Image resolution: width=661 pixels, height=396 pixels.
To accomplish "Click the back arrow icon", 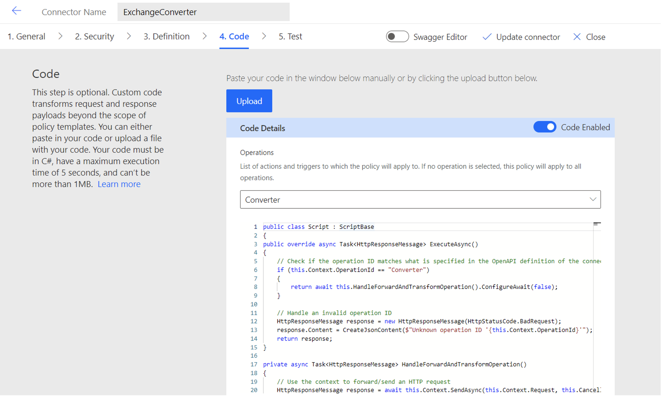I will [16, 11].
